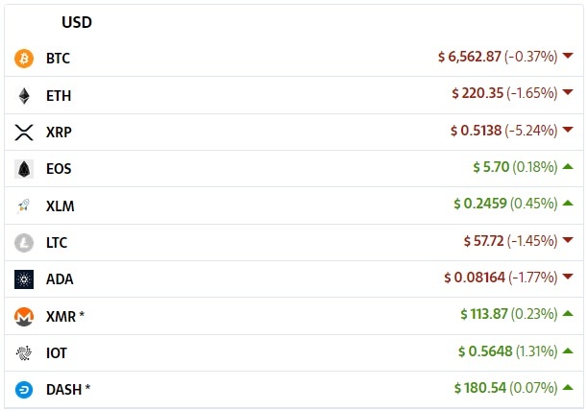Click the ADA price $ 0.08164
The image size is (588, 411).
tap(475, 278)
